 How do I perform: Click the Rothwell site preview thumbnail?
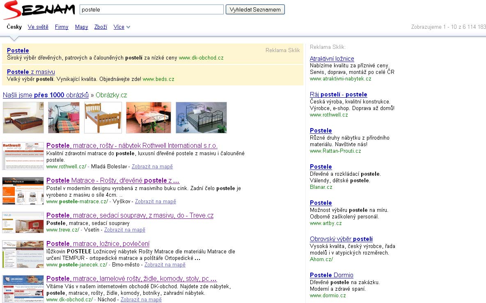(23, 156)
